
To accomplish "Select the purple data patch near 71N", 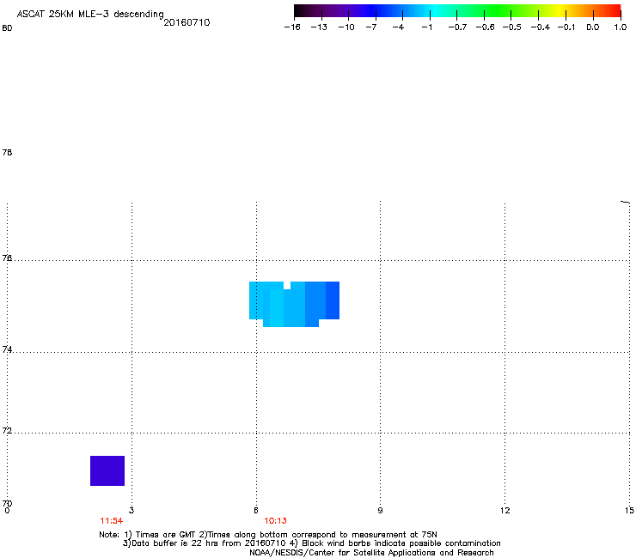I will coord(107,470).
